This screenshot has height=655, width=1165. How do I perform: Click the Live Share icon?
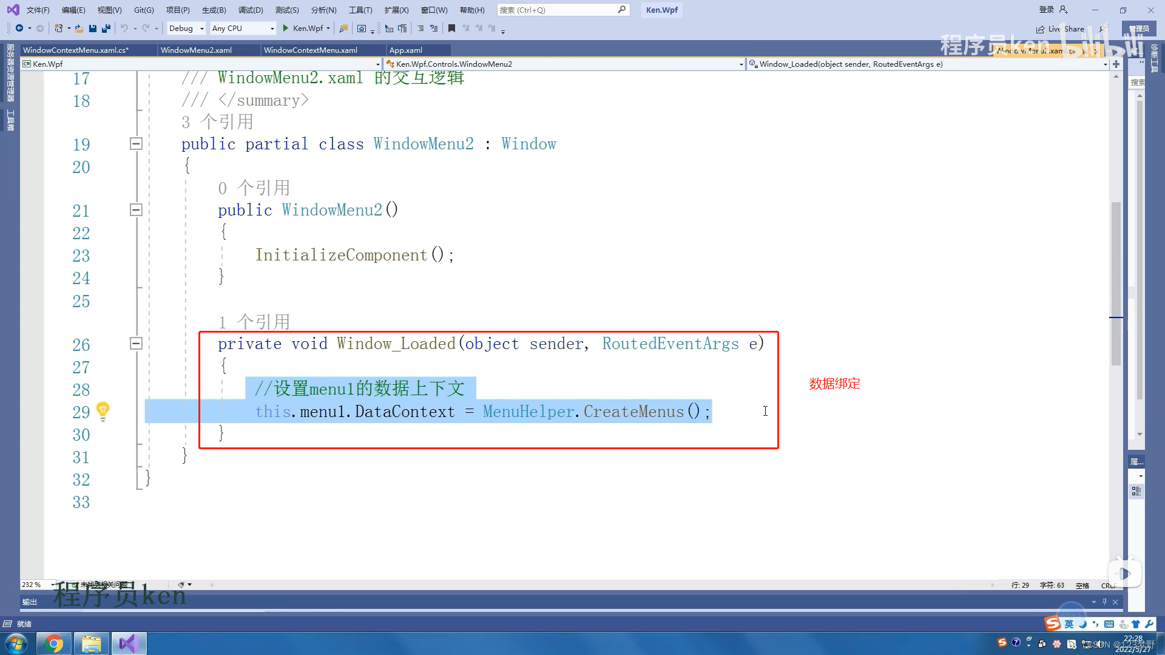1041,29
